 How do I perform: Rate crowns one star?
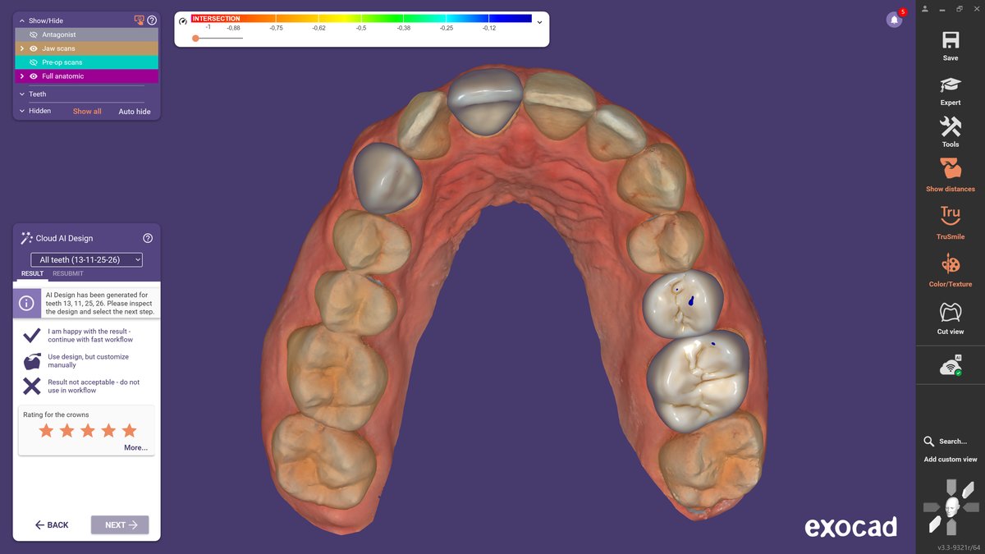(45, 431)
